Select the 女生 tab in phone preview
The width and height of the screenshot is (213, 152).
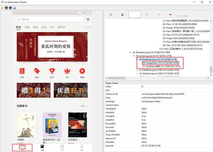[x=44, y=27]
